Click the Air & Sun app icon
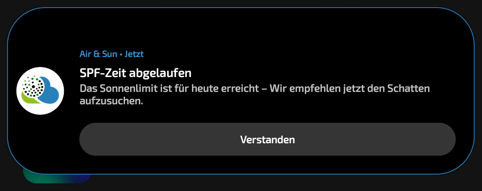The height and width of the screenshot is (191, 482). coord(40,91)
